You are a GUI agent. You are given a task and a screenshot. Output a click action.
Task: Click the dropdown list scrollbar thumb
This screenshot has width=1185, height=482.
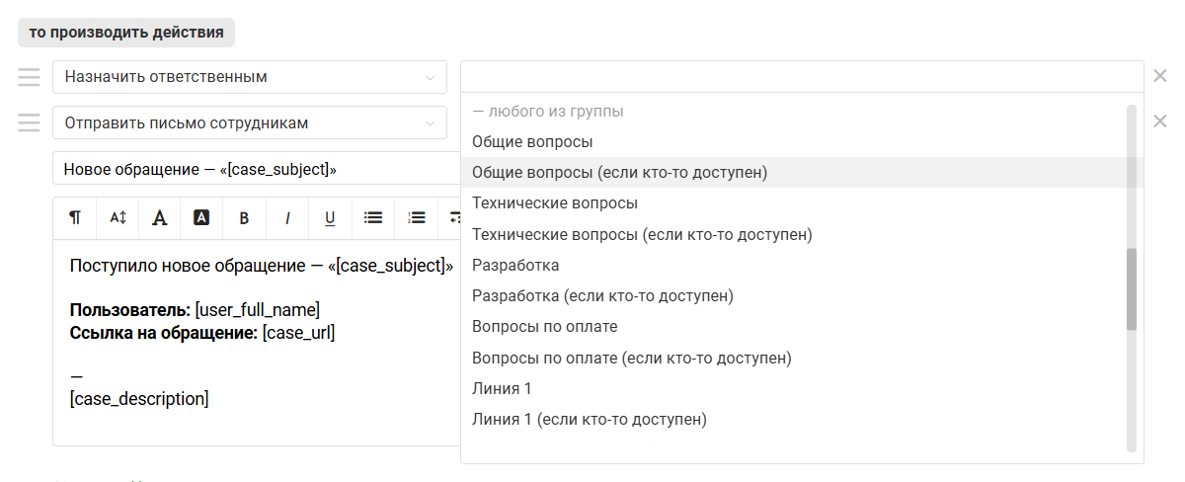click(1132, 288)
